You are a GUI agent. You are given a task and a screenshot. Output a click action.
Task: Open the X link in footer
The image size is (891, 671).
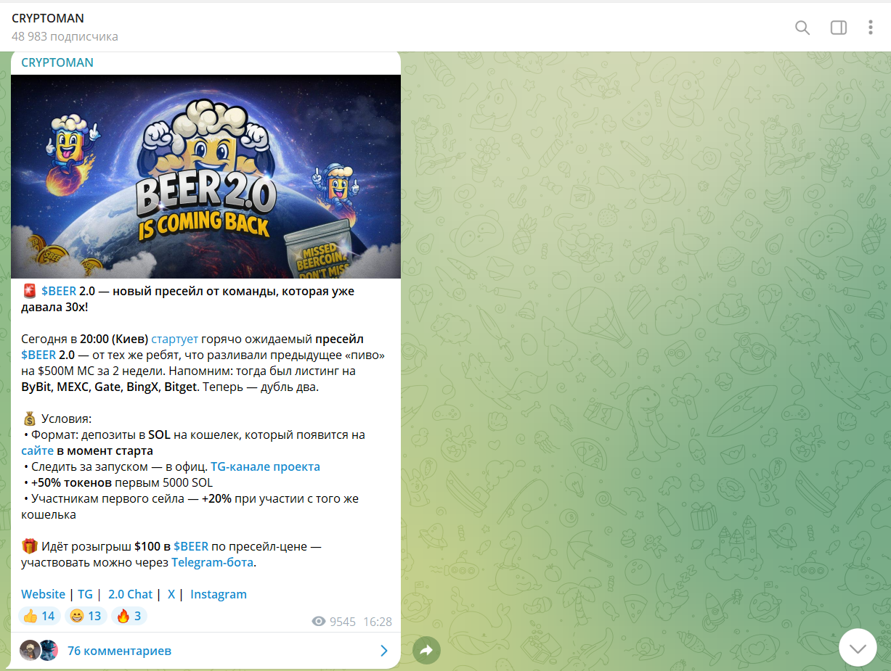click(171, 594)
